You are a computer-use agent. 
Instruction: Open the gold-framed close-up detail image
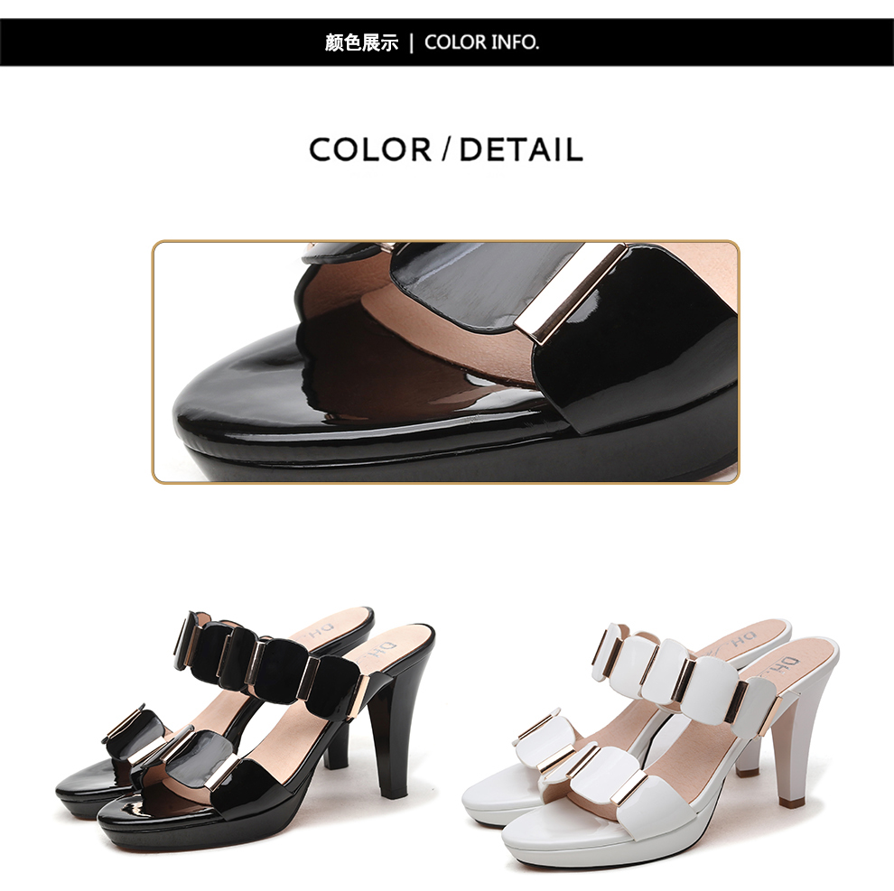coord(445,362)
